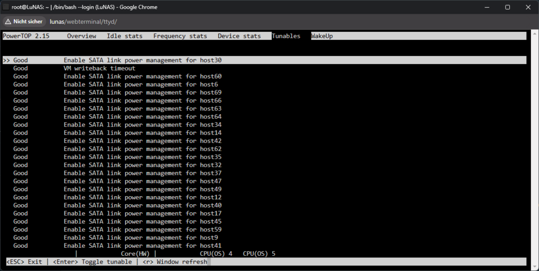The height and width of the screenshot is (271, 539).
Task: Select the SATA link row for host49
Action: 264,189
